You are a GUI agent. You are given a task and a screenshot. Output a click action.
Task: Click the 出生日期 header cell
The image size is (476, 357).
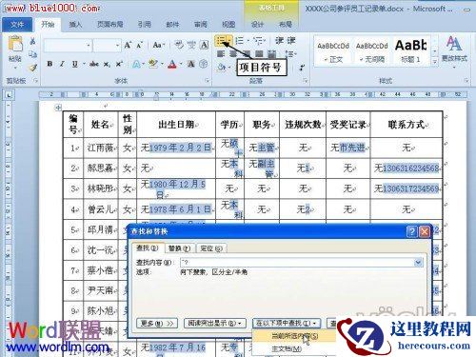pyautogui.click(x=176, y=125)
